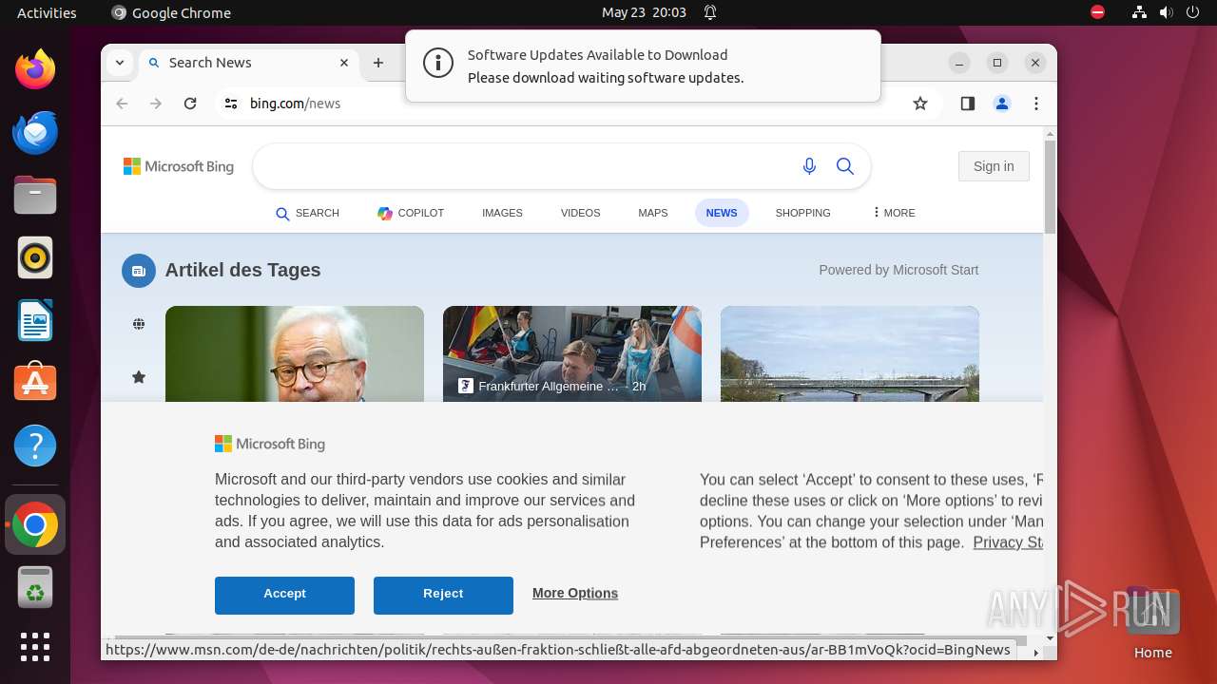Image resolution: width=1217 pixels, height=684 pixels.
Task: Open Ubuntu Software store icon
Action: [35, 383]
